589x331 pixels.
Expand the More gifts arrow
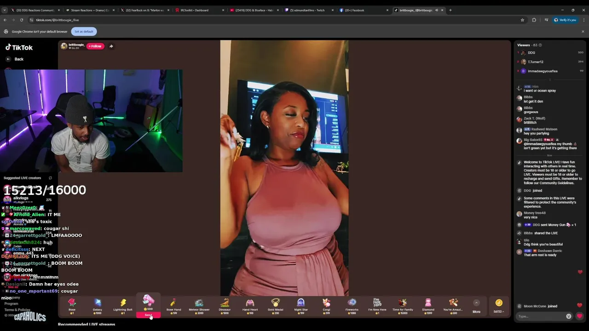476,303
